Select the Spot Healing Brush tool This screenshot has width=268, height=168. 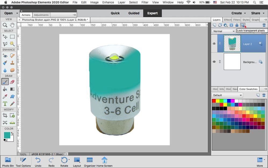[12, 55]
